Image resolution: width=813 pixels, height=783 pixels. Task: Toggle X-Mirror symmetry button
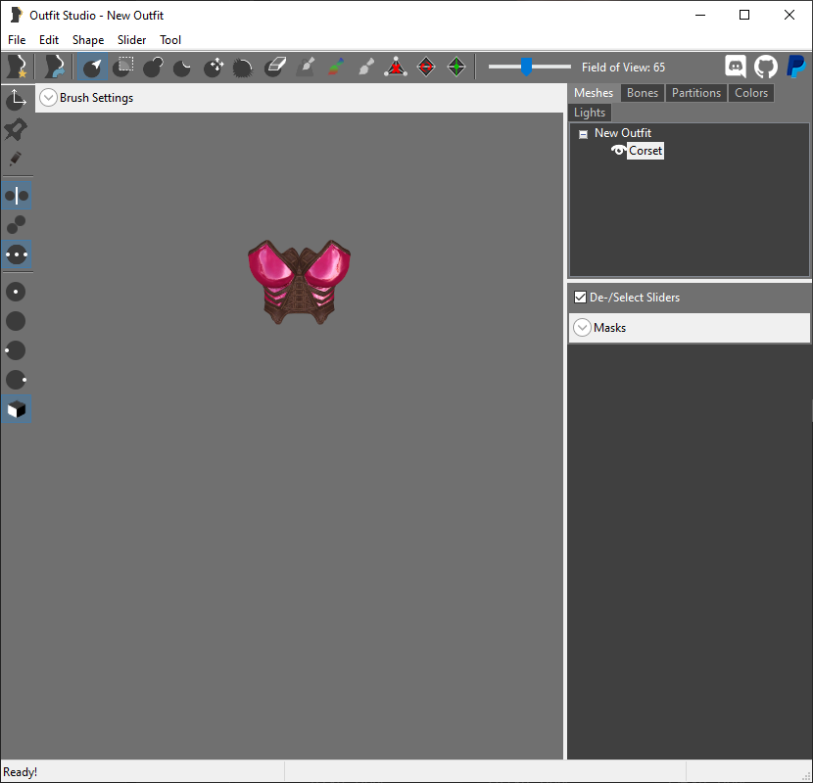pos(17,196)
